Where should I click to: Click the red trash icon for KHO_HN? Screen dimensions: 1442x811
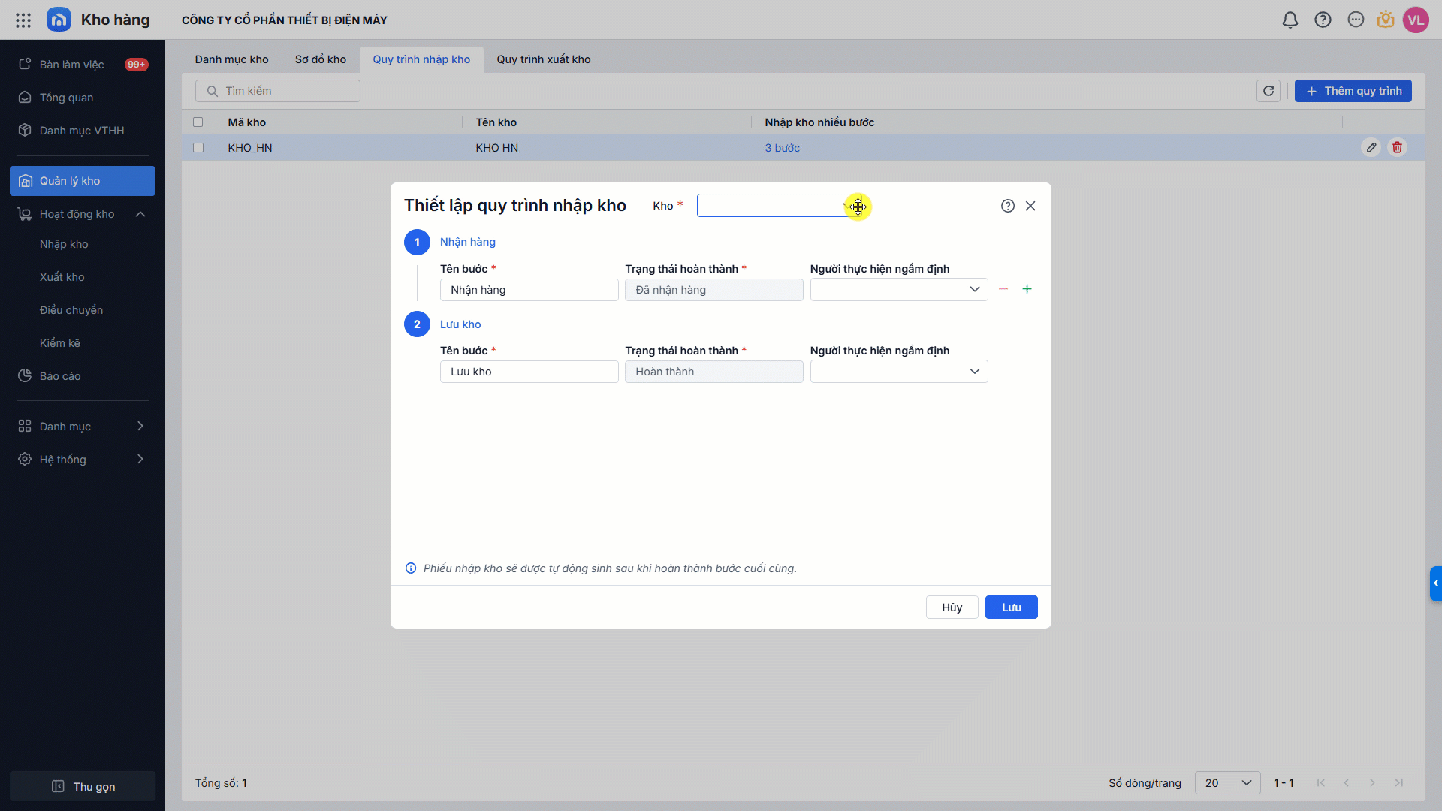[x=1397, y=148]
